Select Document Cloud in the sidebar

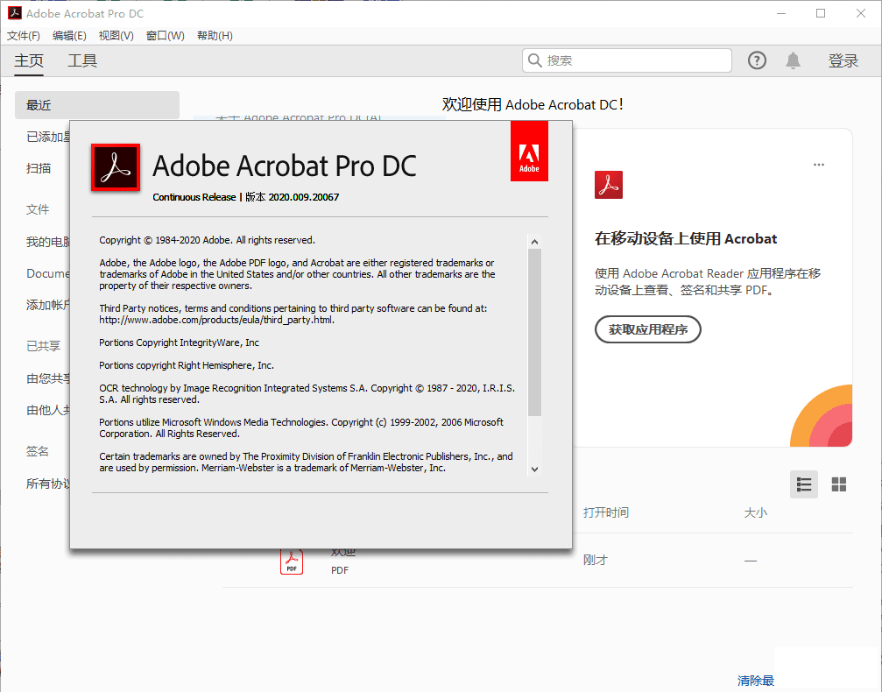[x=48, y=273]
